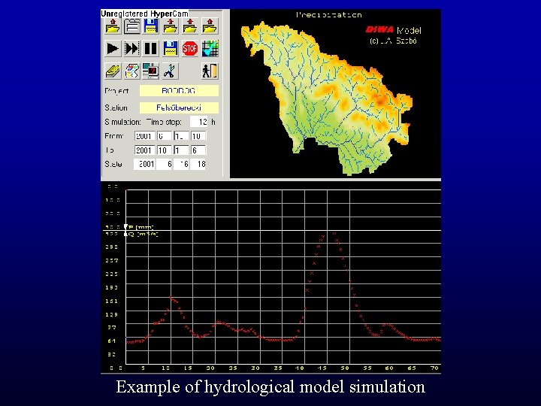Click the folder icon above the grid checkmark icon

[210, 26]
